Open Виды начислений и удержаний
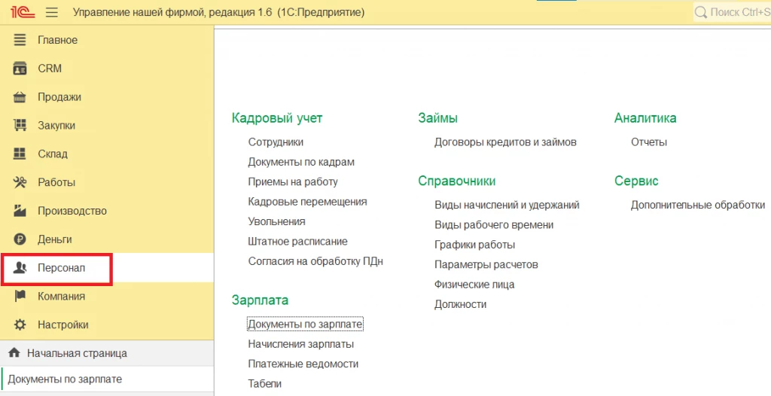771x396 pixels. [507, 205]
